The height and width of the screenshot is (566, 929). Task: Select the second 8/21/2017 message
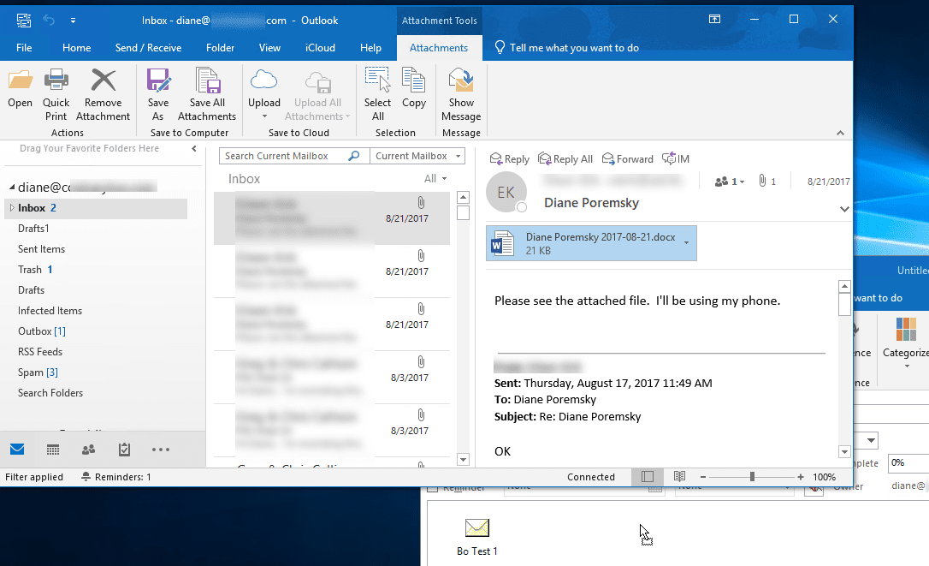click(x=332, y=271)
